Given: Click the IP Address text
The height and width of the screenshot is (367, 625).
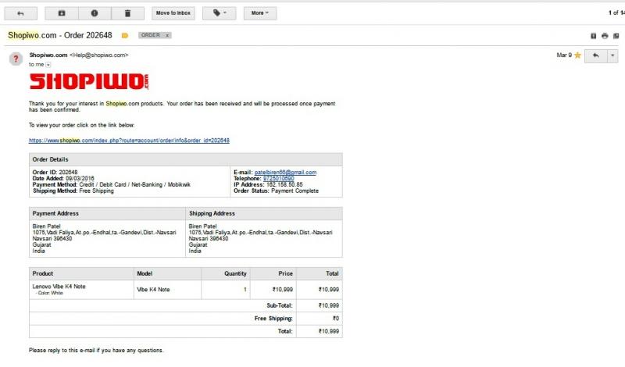Looking at the screenshot, I should coord(268,185).
